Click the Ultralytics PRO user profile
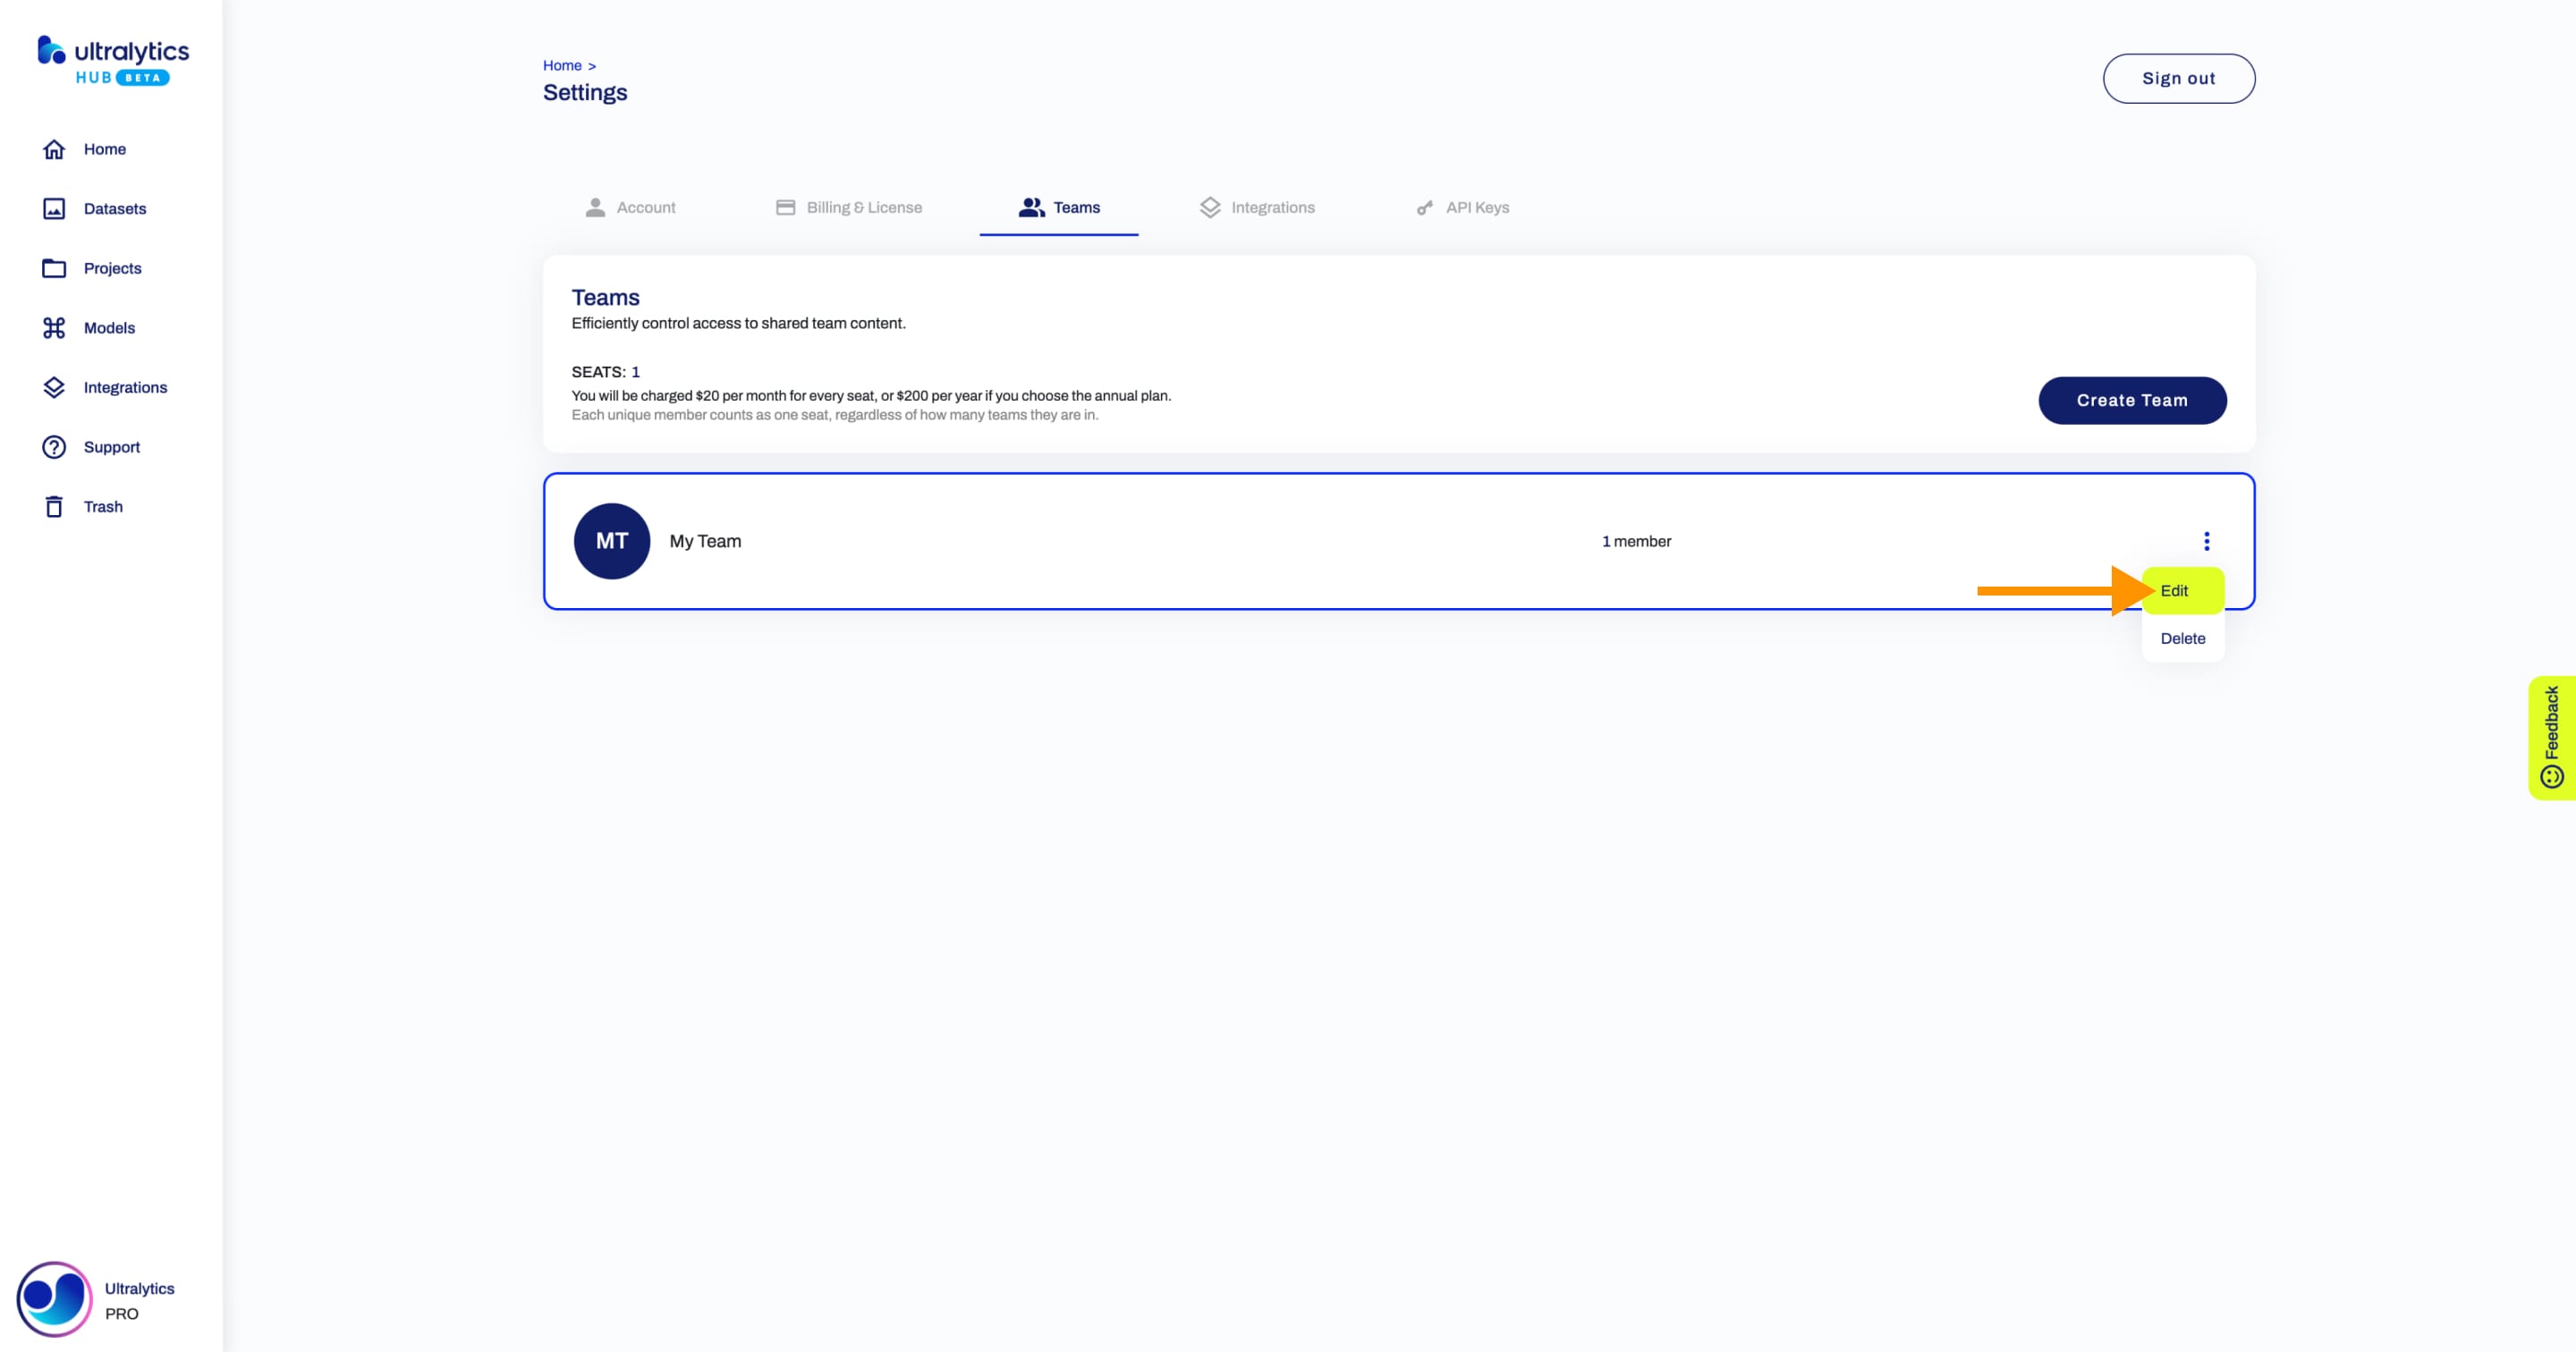This screenshot has width=2576, height=1352. [x=96, y=1299]
